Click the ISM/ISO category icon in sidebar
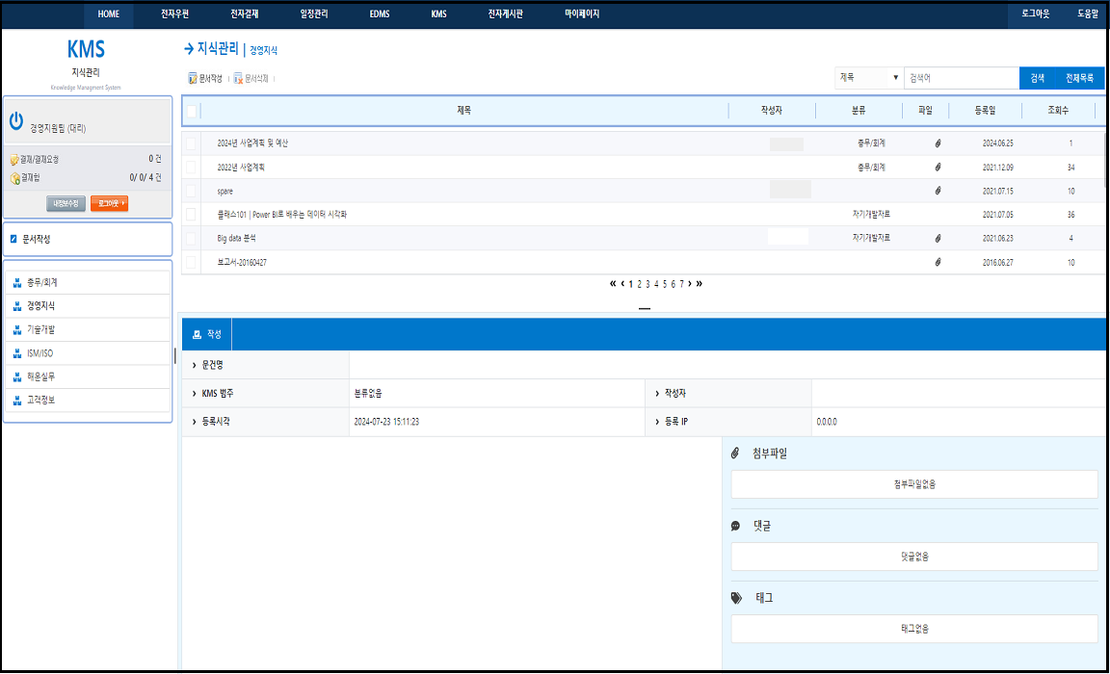This screenshot has width=1110, height=674. click(17, 353)
